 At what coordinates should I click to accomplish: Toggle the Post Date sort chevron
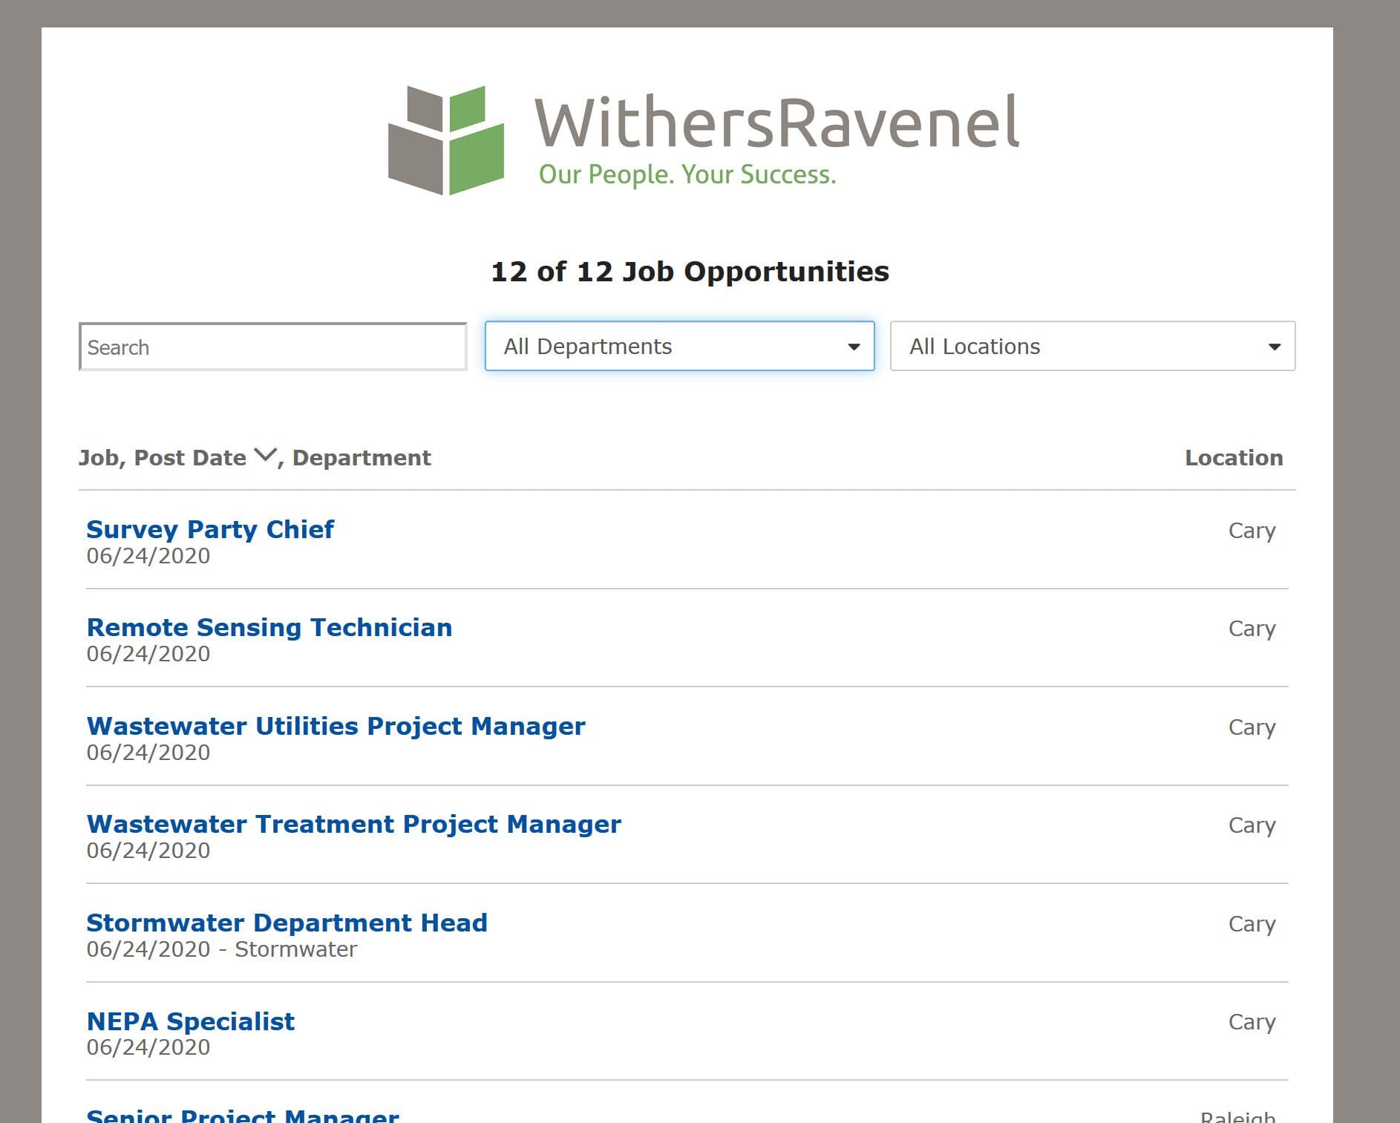[265, 455]
